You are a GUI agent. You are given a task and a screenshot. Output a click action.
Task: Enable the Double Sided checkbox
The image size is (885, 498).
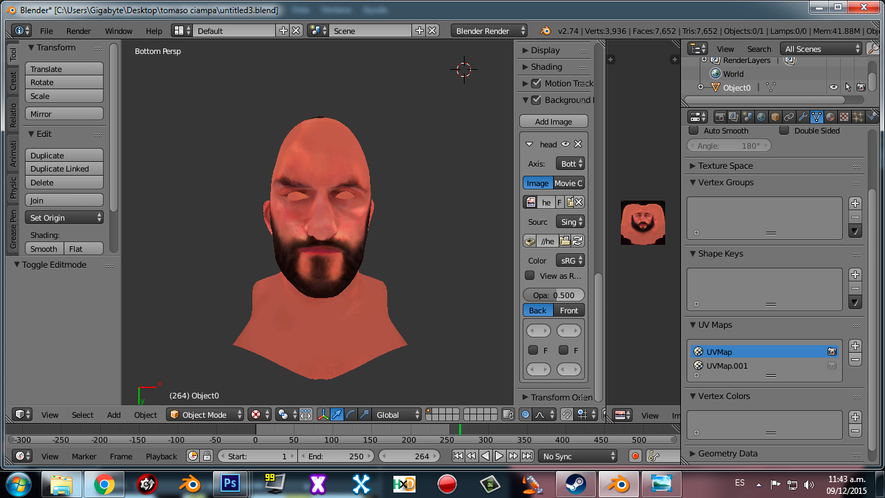[x=784, y=130]
